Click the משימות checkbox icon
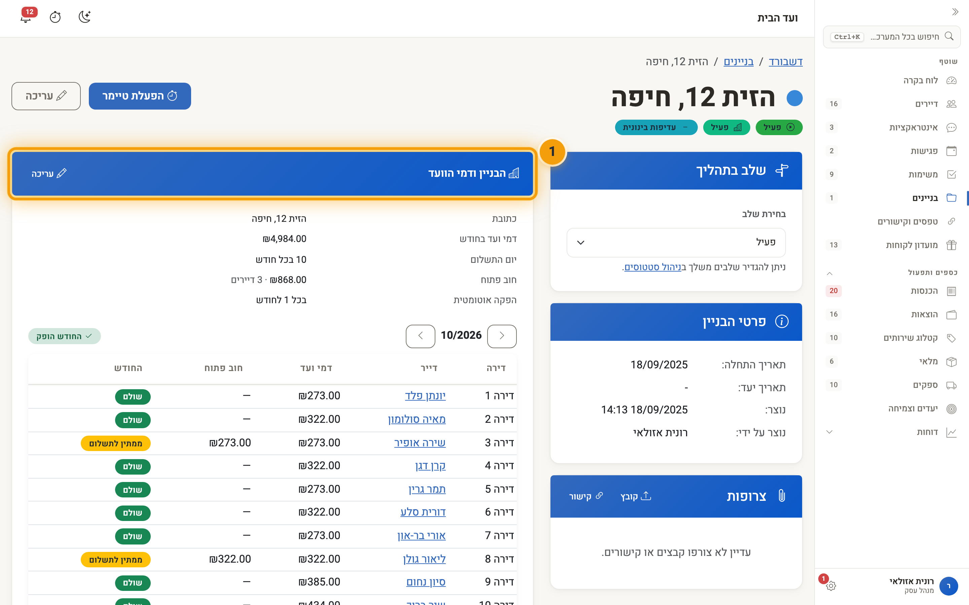The width and height of the screenshot is (969, 605). pos(952,174)
